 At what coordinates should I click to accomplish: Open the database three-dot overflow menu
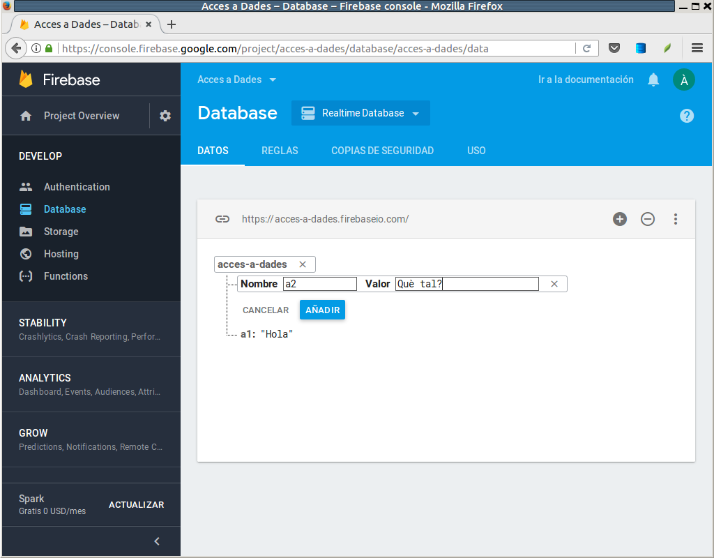click(x=676, y=219)
